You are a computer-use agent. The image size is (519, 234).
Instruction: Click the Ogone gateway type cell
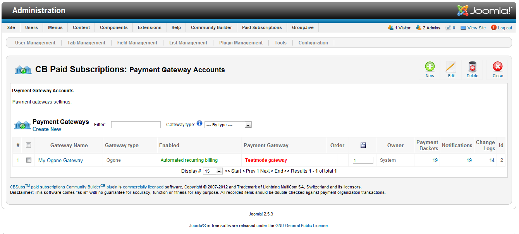(x=113, y=160)
